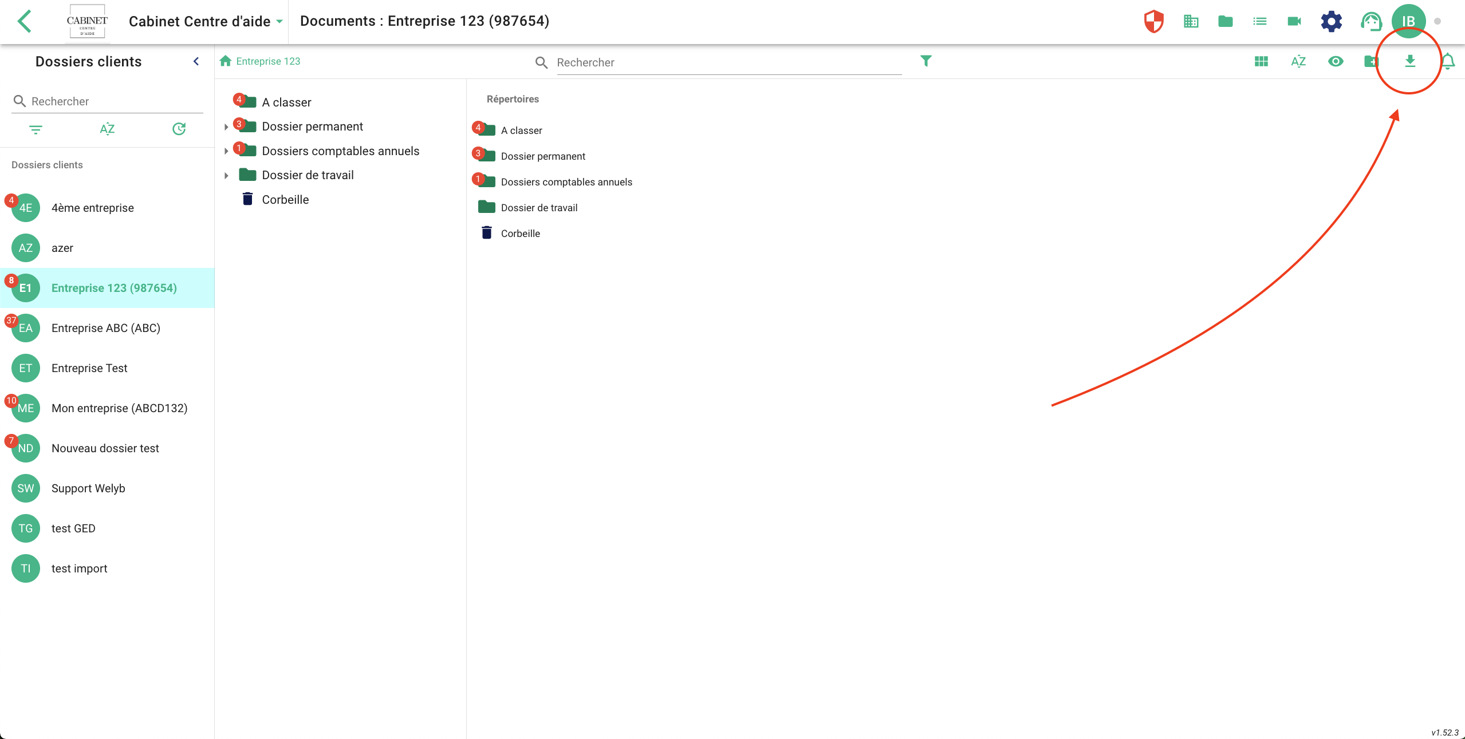
Task: Create a new folder with the add-folder icon
Action: click(1371, 61)
